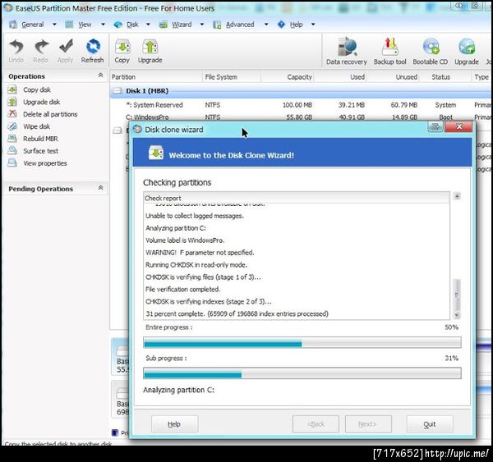Open the Help menu
The height and width of the screenshot is (462, 493).
[296, 25]
